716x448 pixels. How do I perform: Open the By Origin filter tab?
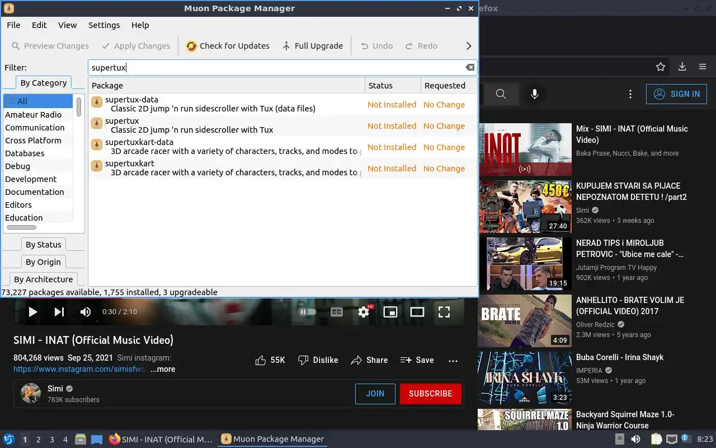(x=44, y=262)
